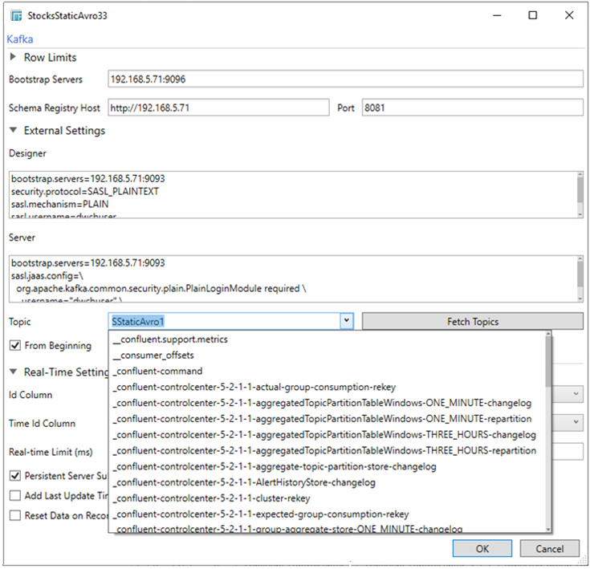The width and height of the screenshot is (590, 569).
Task: Select __confluent.support.metrics from the topic list
Action: (x=170, y=339)
